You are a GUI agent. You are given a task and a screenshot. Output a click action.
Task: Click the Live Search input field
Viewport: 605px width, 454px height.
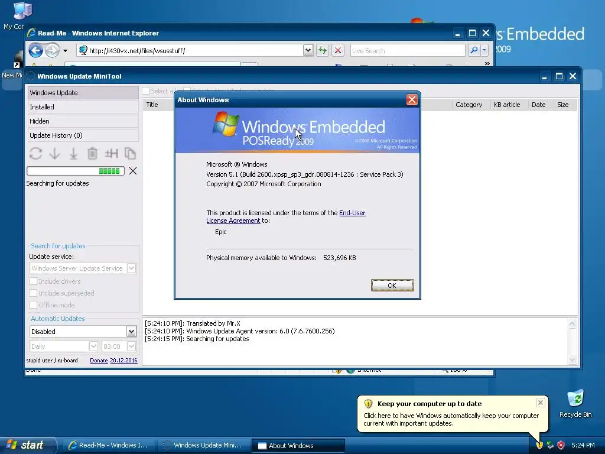click(x=408, y=51)
